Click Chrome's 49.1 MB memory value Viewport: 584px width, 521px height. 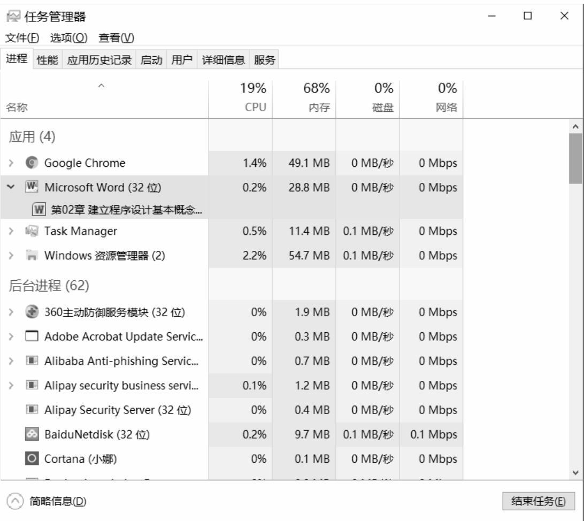(309, 163)
